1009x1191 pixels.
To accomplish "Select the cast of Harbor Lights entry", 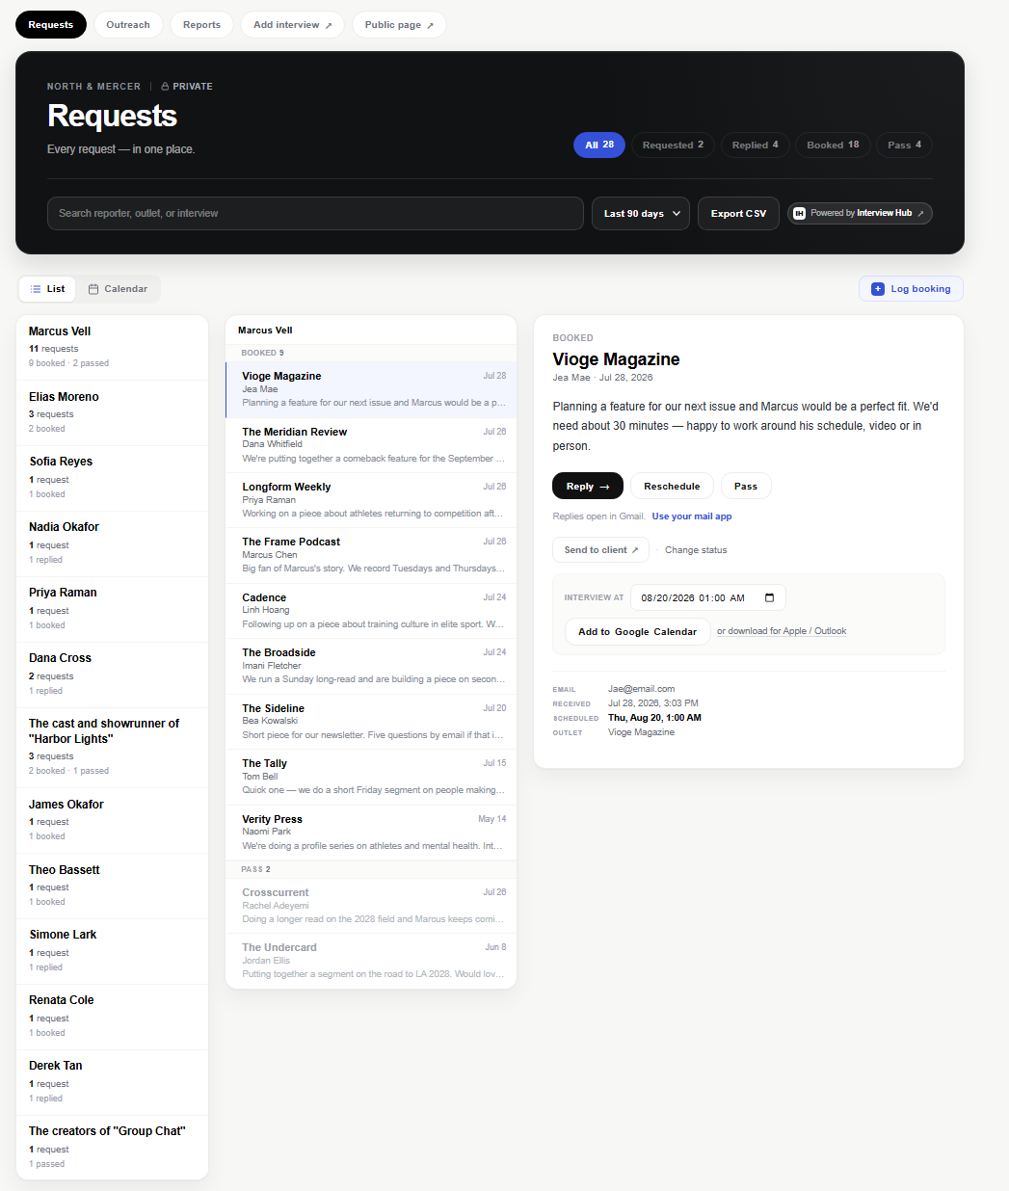I will tap(113, 748).
